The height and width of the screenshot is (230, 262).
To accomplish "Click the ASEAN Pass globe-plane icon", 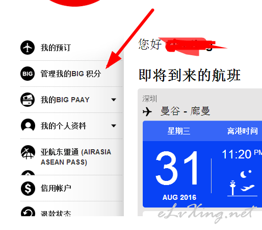I will (x=28, y=152).
